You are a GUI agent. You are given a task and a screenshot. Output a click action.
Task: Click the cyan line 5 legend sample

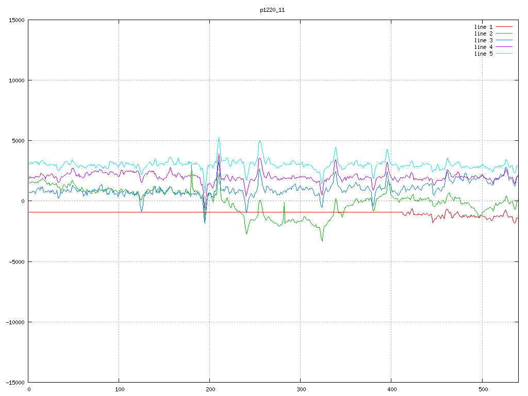click(x=504, y=54)
